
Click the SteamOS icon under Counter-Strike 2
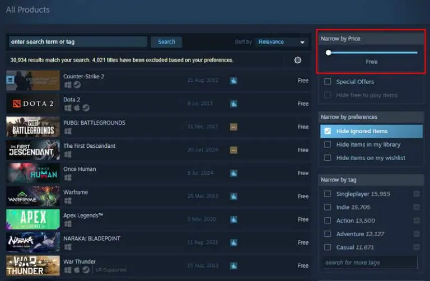point(77,85)
